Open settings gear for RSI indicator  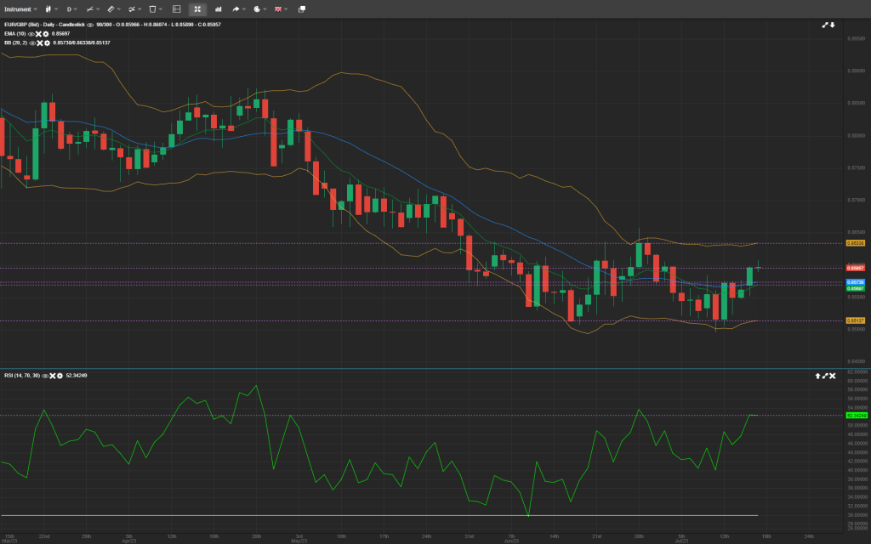60,376
